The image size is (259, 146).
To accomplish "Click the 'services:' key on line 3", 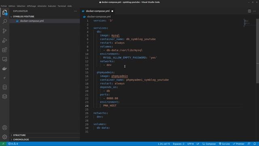I will [x=101, y=28].
